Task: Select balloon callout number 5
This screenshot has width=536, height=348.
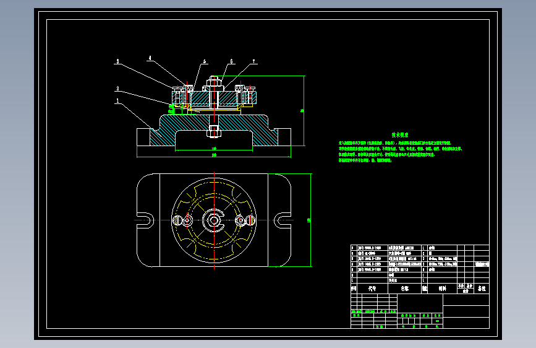Action: click(205, 62)
